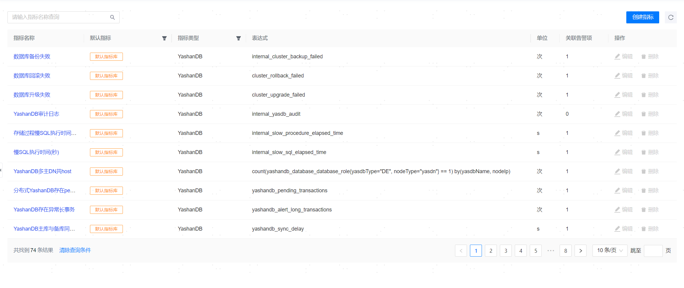
Task: Click 清除查询条件 link
Action: [75, 250]
